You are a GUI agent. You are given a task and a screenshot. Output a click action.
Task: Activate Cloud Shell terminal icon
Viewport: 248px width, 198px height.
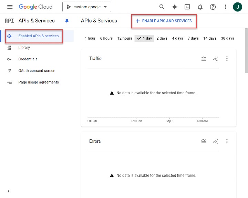(187, 7)
